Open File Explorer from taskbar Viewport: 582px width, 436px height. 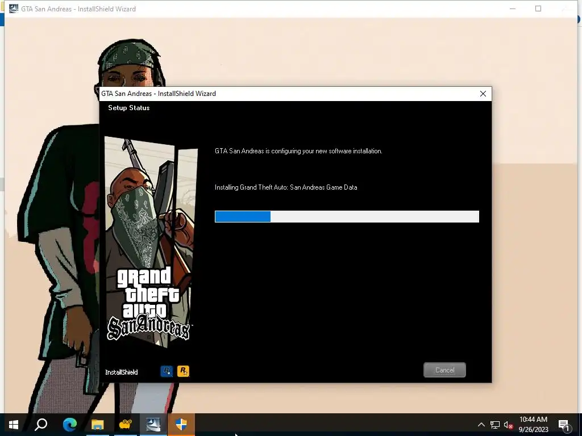click(x=98, y=425)
